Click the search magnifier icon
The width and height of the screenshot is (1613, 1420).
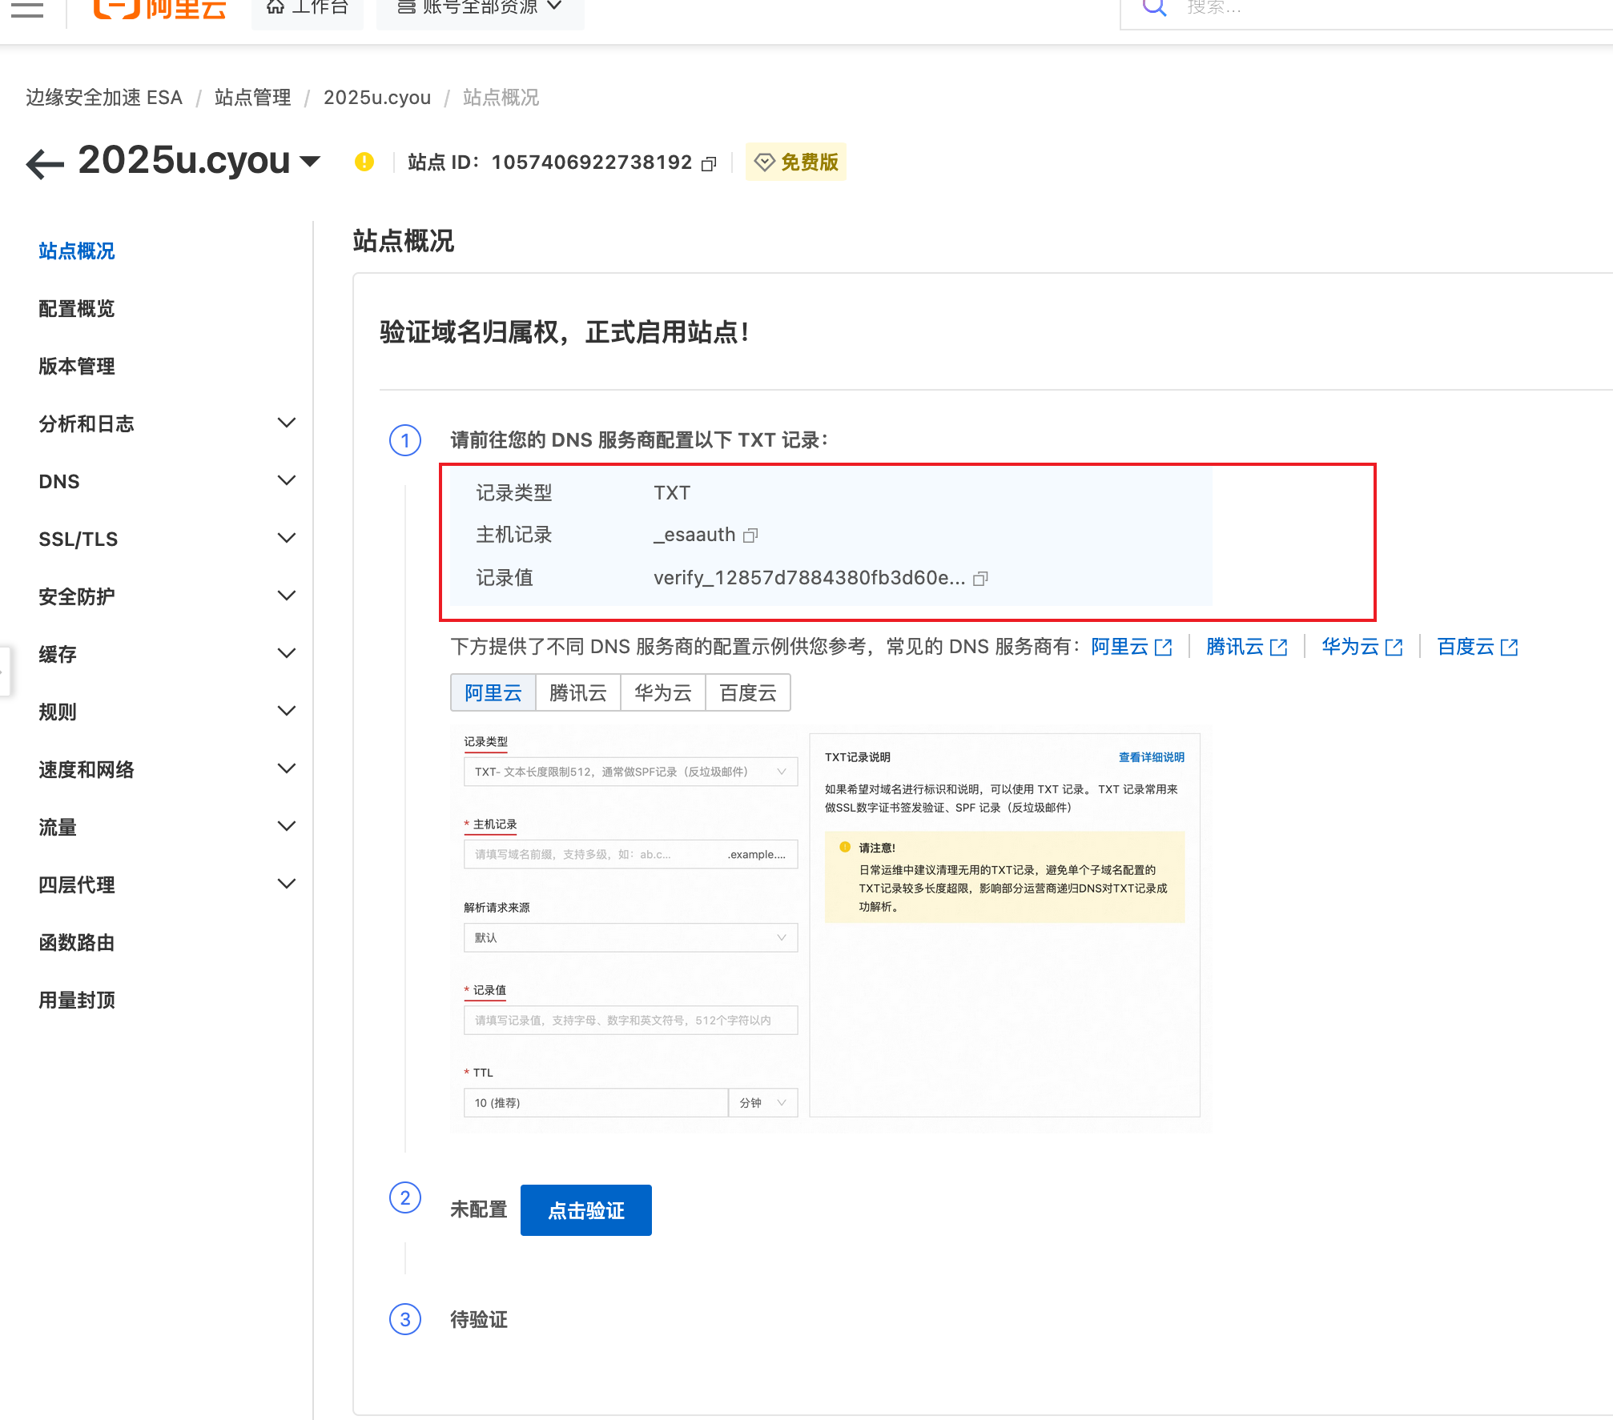(1152, 7)
